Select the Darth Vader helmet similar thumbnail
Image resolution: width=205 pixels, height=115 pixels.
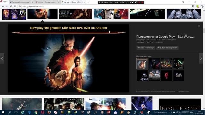(x=142, y=76)
